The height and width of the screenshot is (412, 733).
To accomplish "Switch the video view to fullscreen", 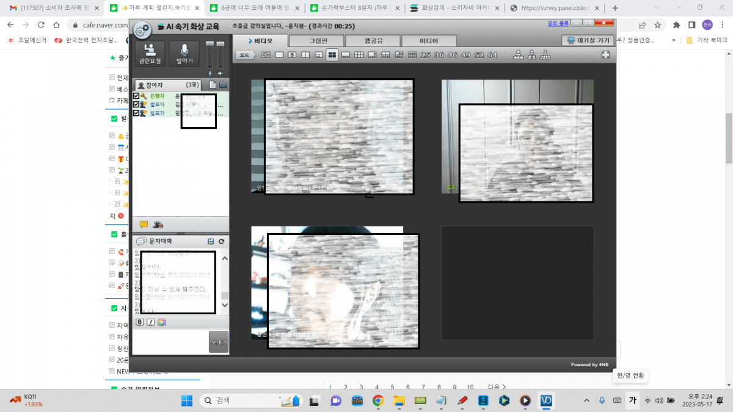I will coord(605,55).
